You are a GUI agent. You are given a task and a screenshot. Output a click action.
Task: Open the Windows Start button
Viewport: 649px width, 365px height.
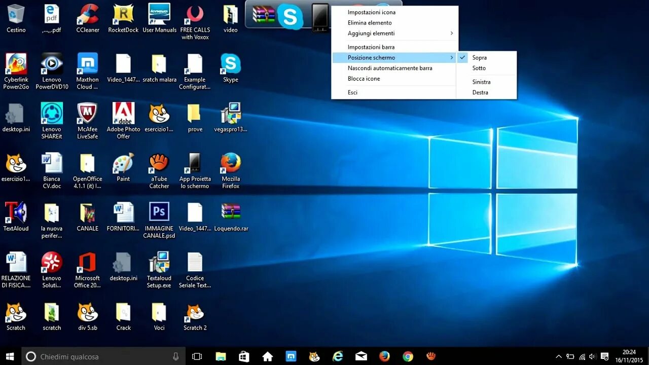10,356
